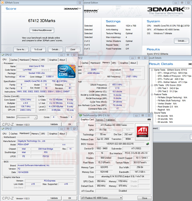
Task: Click the title icon of CPU-Z Mainboard window
Action: (x=2, y=129)
